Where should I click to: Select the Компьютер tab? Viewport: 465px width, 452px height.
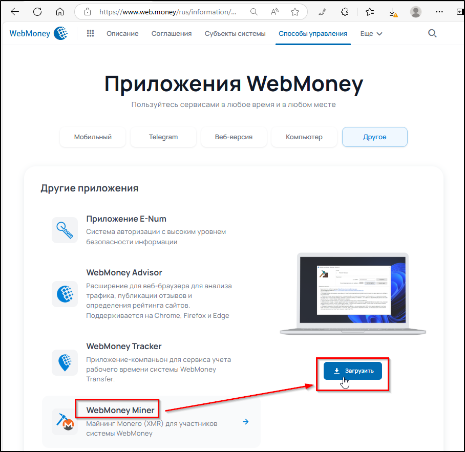[x=304, y=137]
